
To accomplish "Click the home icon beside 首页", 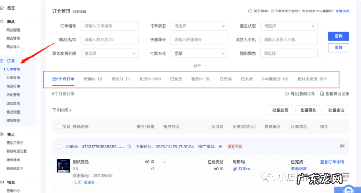I will click(2, 8).
